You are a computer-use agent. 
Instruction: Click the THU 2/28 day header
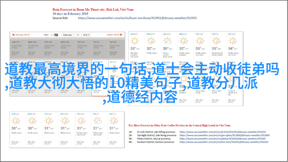(x=80, y=114)
